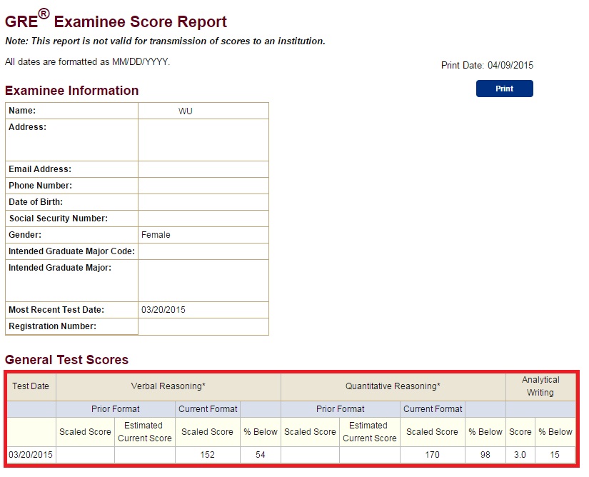This screenshot has height=477, width=589.
Task: Click the blue Print button
Action: 504,89
